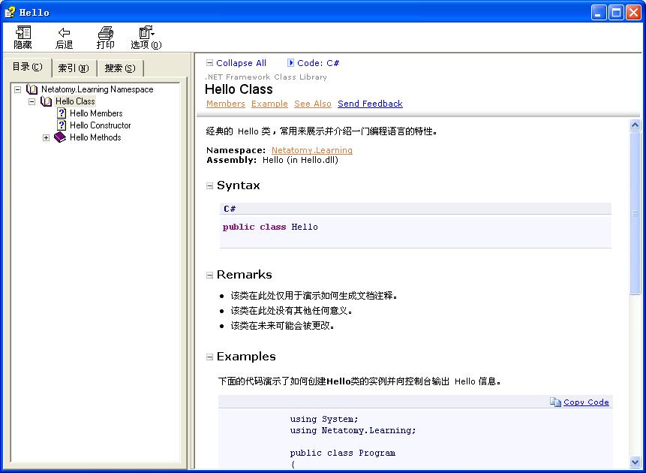This screenshot has height=473, width=646.
Task: Click the Print (打印) toolbar icon
Action: tap(106, 33)
